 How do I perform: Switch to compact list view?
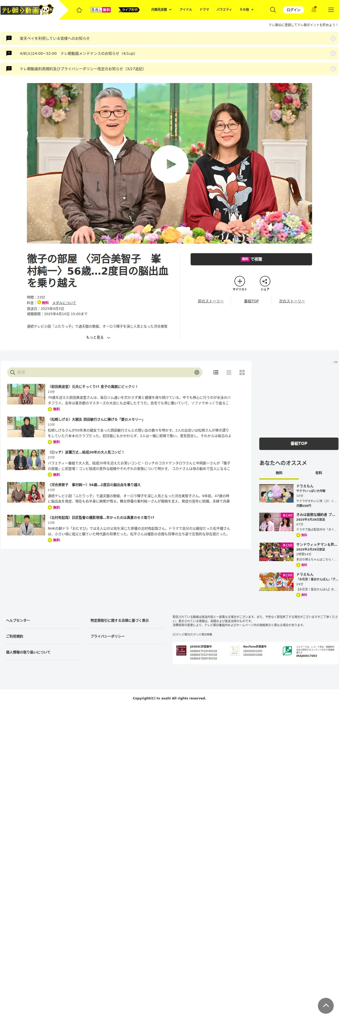click(229, 372)
